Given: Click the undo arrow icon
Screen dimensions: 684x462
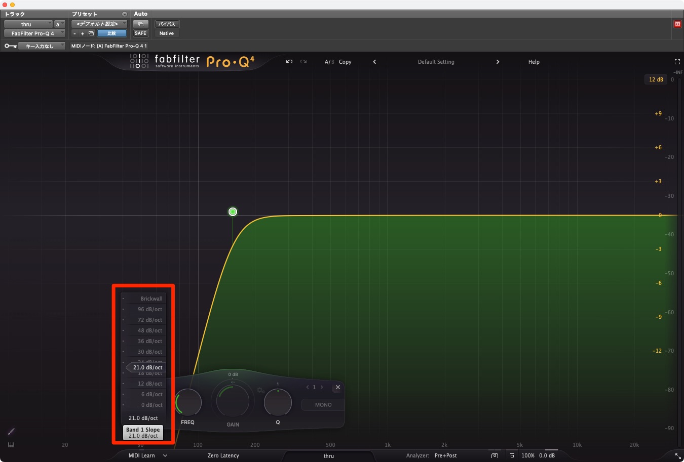Looking at the screenshot, I should point(289,62).
